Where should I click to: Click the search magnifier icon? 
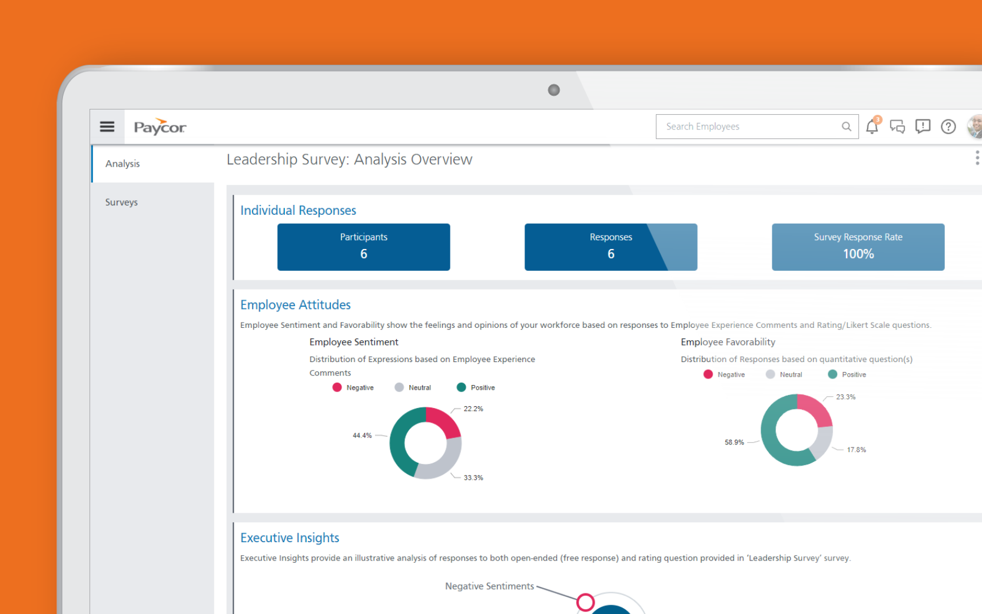[x=847, y=127]
